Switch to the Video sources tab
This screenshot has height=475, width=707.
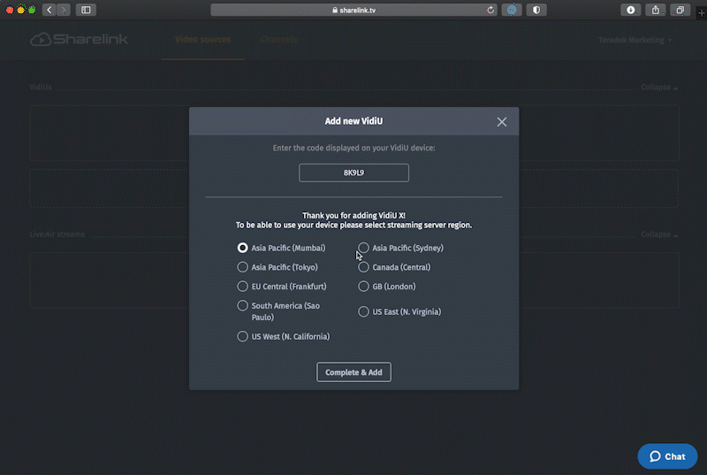click(202, 40)
